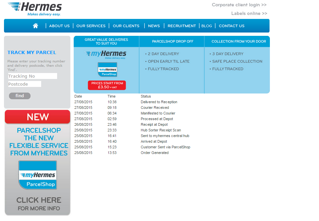Click the 'Safe Place Collection' bullet
This screenshot has height=221, width=319.
pyautogui.click(x=237, y=61)
